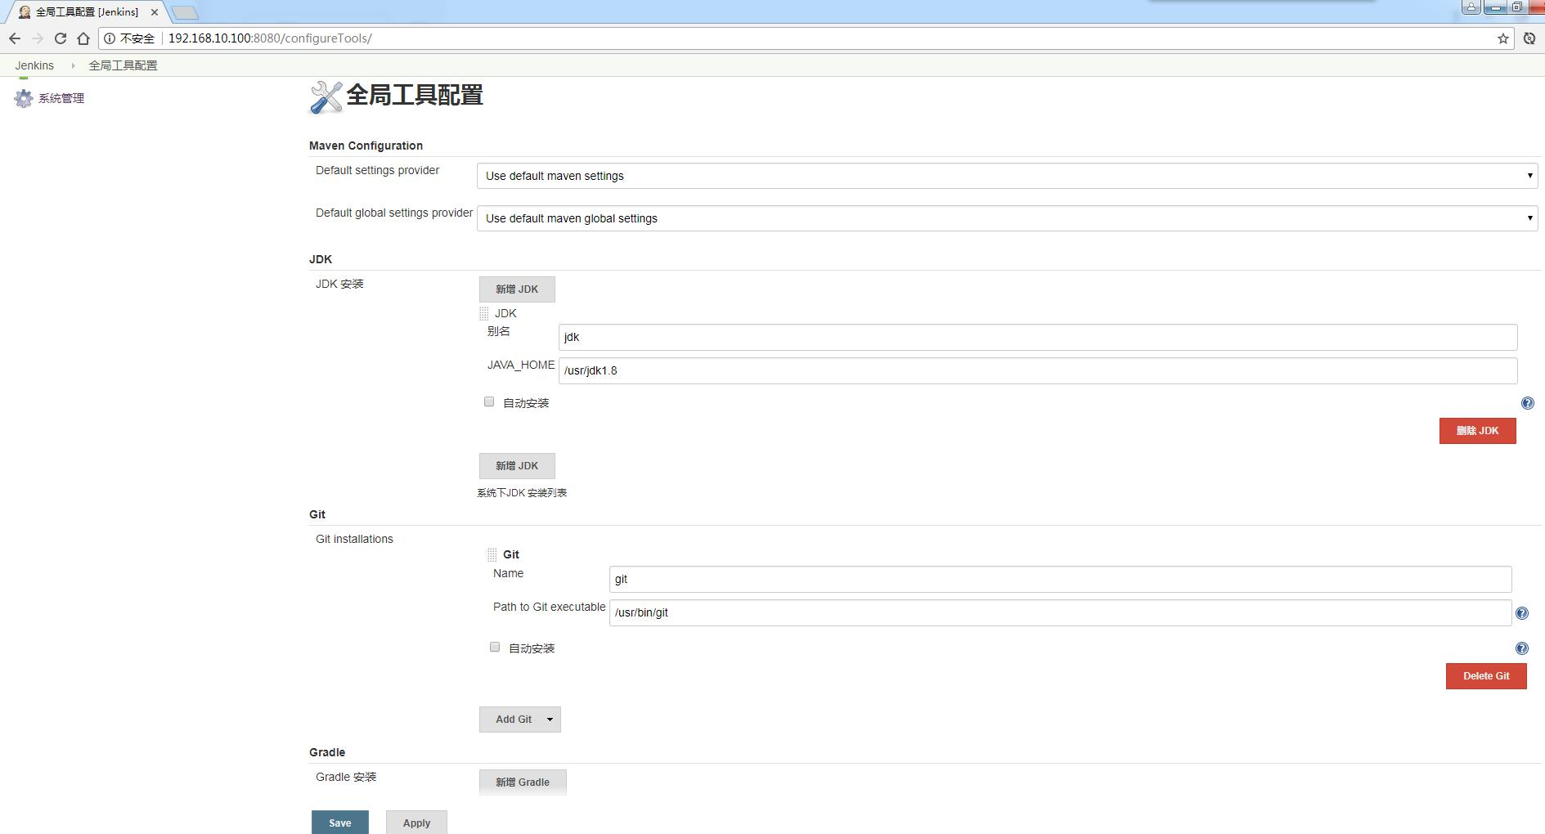
Task: Open Default settings provider dropdown
Action: click(x=1007, y=176)
